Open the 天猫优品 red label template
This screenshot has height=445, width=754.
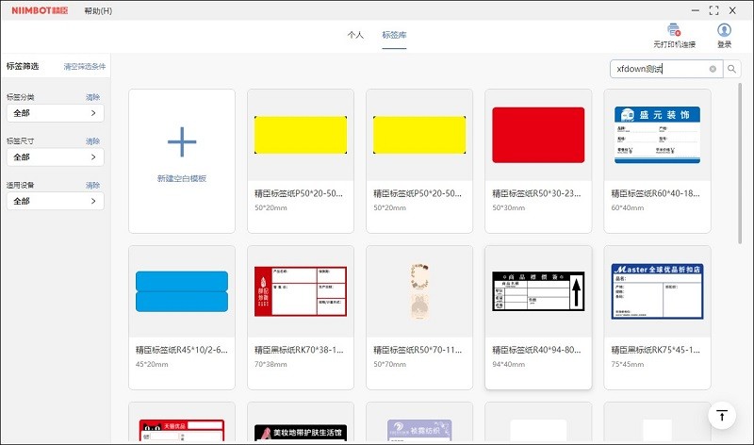click(x=182, y=423)
